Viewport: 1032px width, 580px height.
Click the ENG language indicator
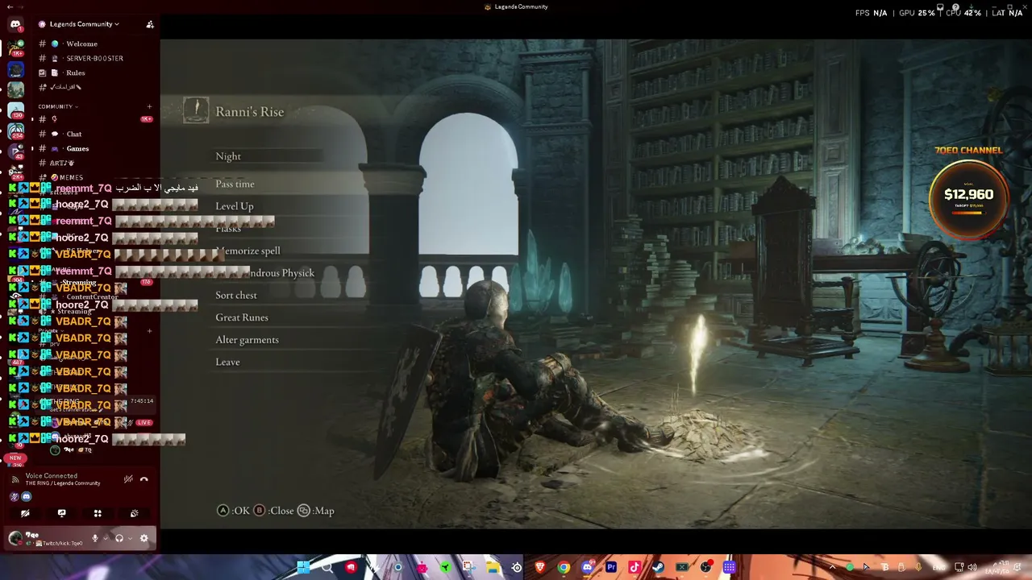[939, 567]
